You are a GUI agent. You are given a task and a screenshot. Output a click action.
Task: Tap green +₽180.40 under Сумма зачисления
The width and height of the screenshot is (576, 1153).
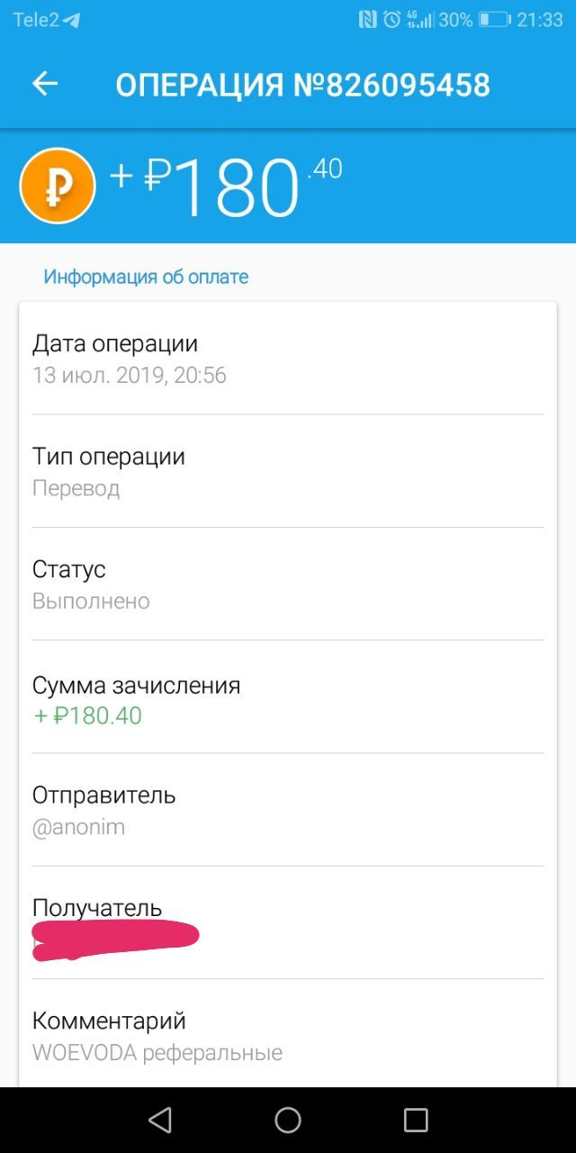pyautogui.click(x=87, y=716)
